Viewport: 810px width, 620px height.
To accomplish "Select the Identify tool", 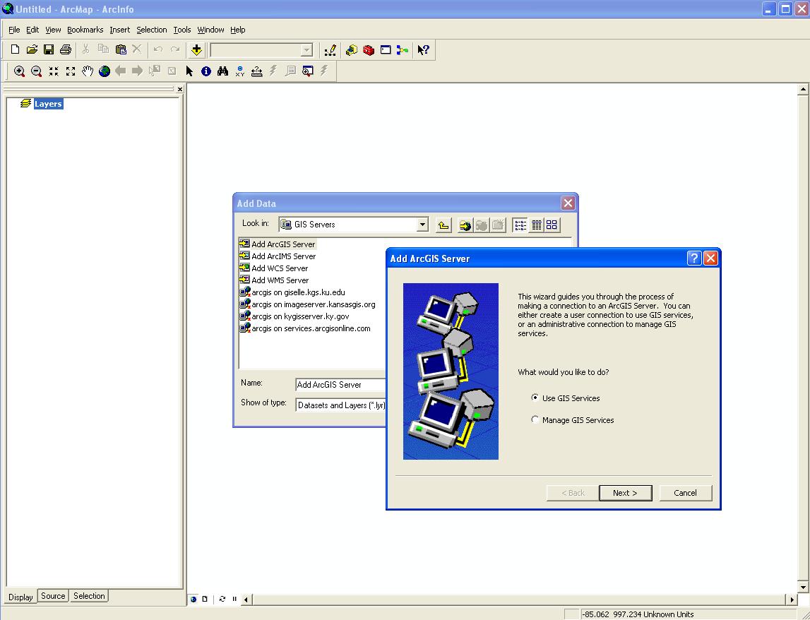I will pos(206,71).
